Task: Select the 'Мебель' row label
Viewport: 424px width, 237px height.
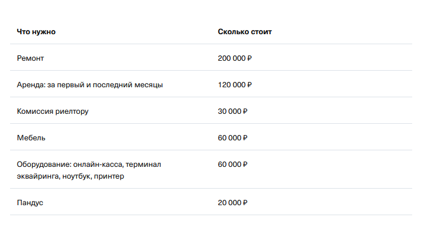Action: tap(31, 138)
